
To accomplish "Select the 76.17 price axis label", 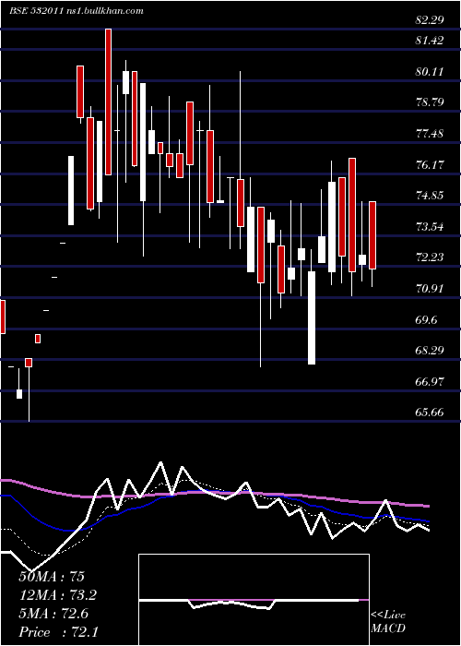I will pyautogui.click(x=430, y=165).
